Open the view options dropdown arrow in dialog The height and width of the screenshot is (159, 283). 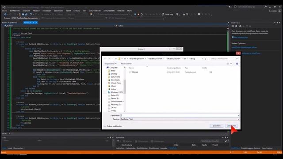click(x=231, y=64)
